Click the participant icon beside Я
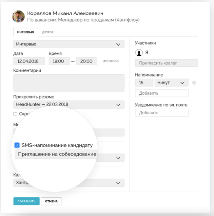Viewport: 214px width, 216px height. (139, 52)
